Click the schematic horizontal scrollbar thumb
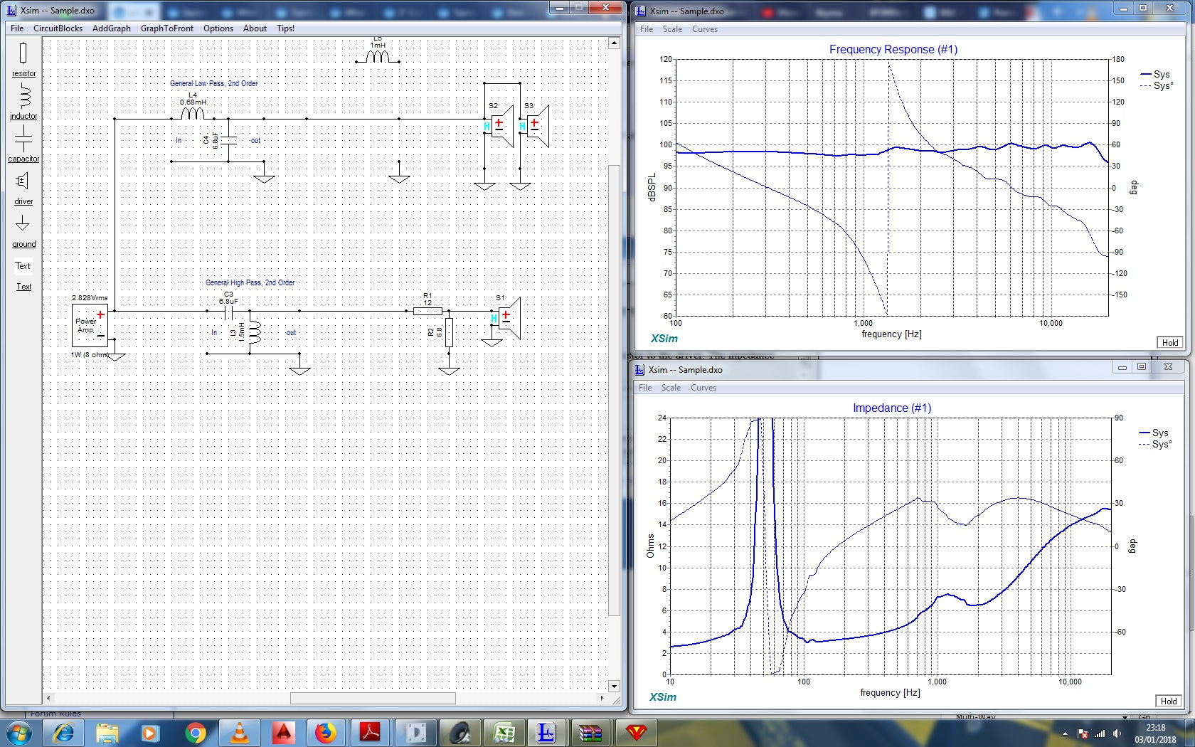 [x=373, y=699]
